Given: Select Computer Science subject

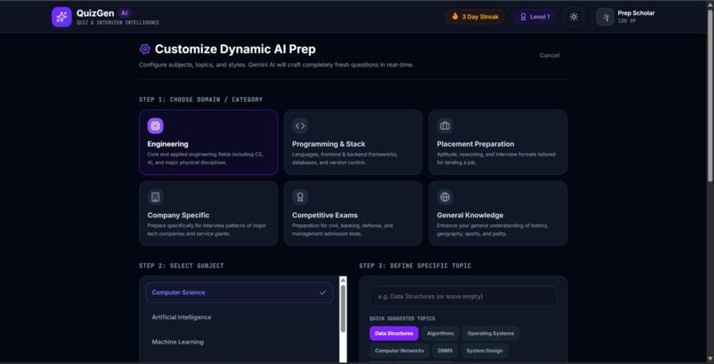Looking at the screenshot, I should click(239, 292).
